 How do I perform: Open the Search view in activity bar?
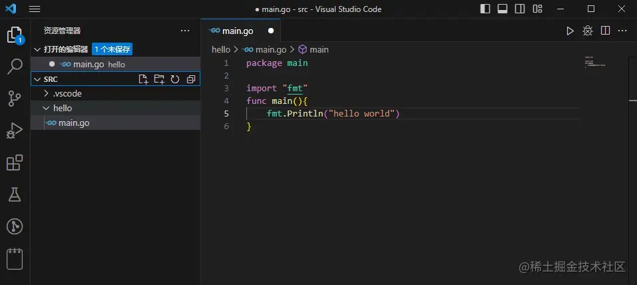pyautogui.click(x=15, y=67)
